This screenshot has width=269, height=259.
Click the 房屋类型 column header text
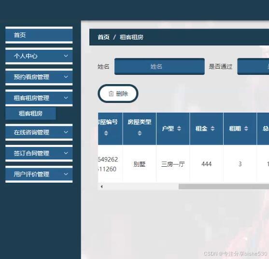click(x=140, y=122)
